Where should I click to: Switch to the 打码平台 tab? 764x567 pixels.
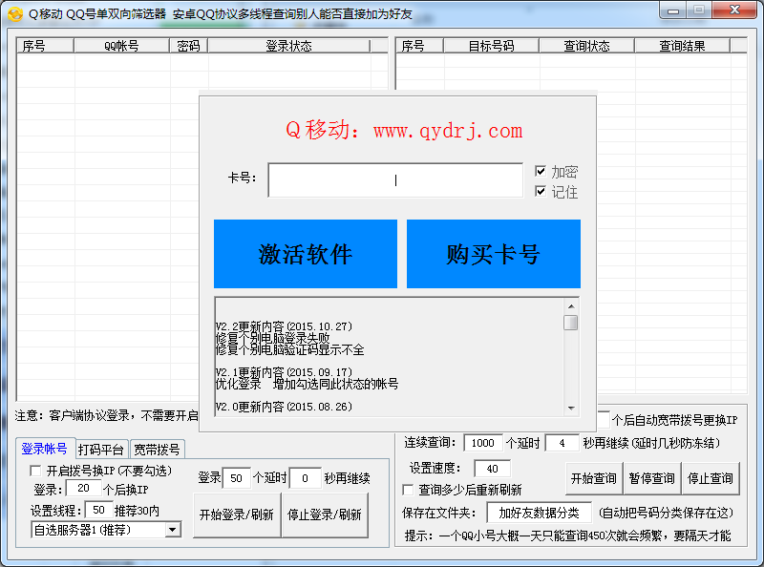101,450
